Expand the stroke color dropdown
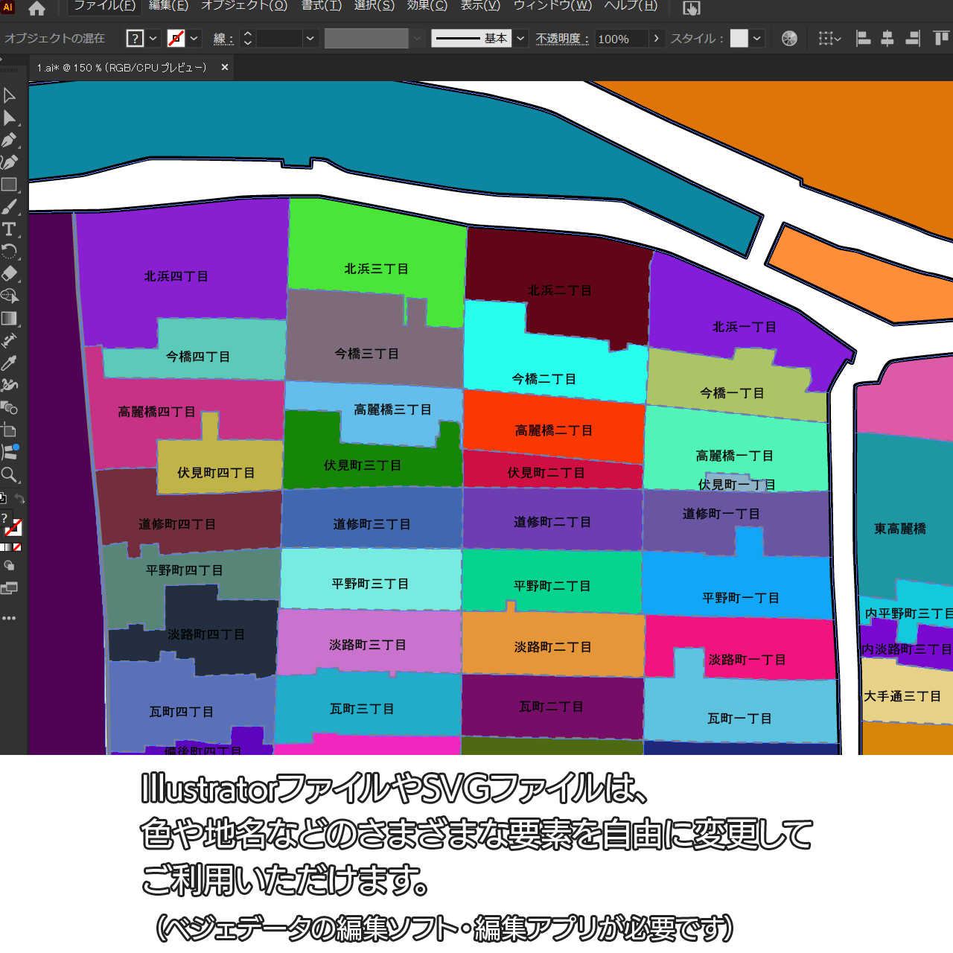The width and height of the screenshot is (953, 953). 194,39
